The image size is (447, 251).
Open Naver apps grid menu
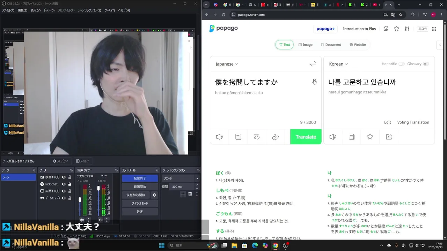coord(434,29)
